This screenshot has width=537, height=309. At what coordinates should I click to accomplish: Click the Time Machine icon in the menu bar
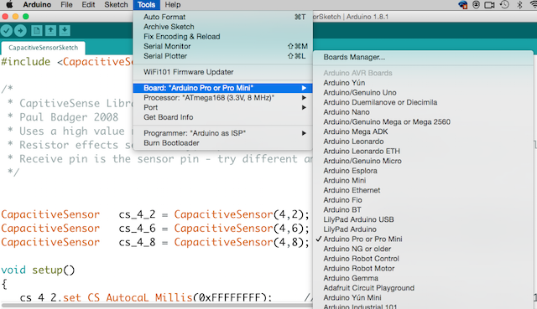click(504, 5)
